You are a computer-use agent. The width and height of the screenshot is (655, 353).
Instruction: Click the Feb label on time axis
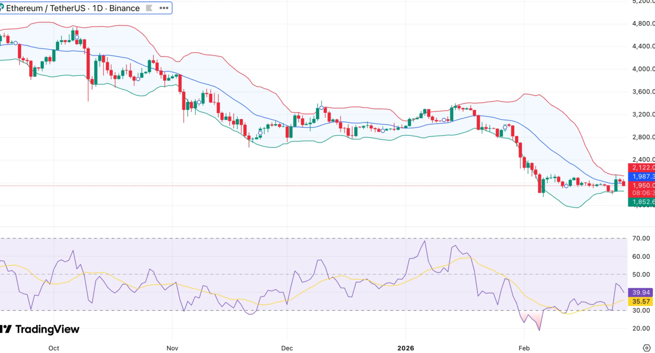[x=524, y=348]
